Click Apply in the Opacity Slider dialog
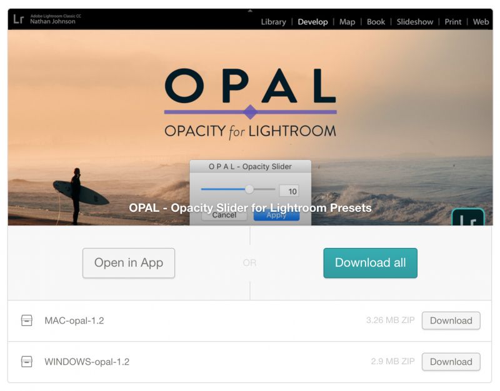 click(276, 215)
